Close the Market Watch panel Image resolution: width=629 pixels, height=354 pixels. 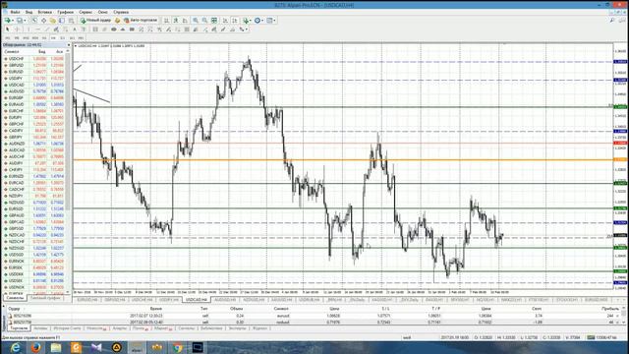click(x=69, y=45)
